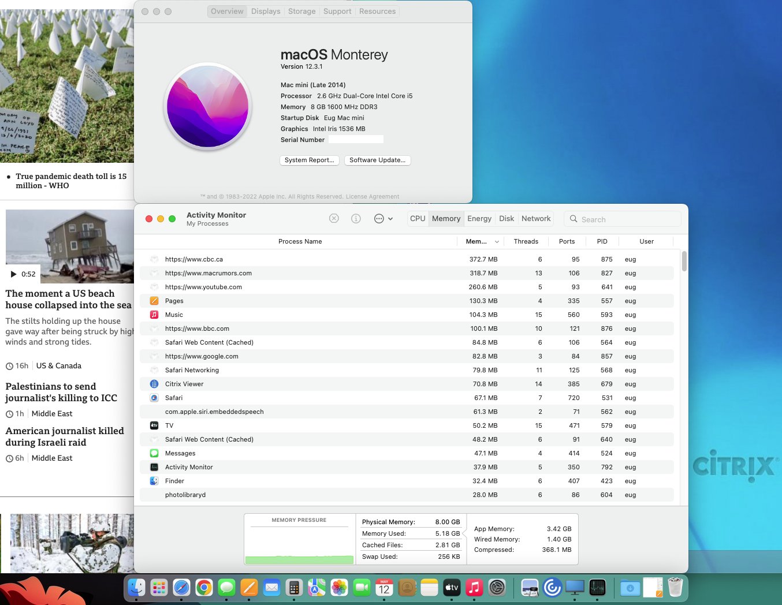
Task: Open Palestinians to send journalist's killing headline
Action: click(61, 392)
